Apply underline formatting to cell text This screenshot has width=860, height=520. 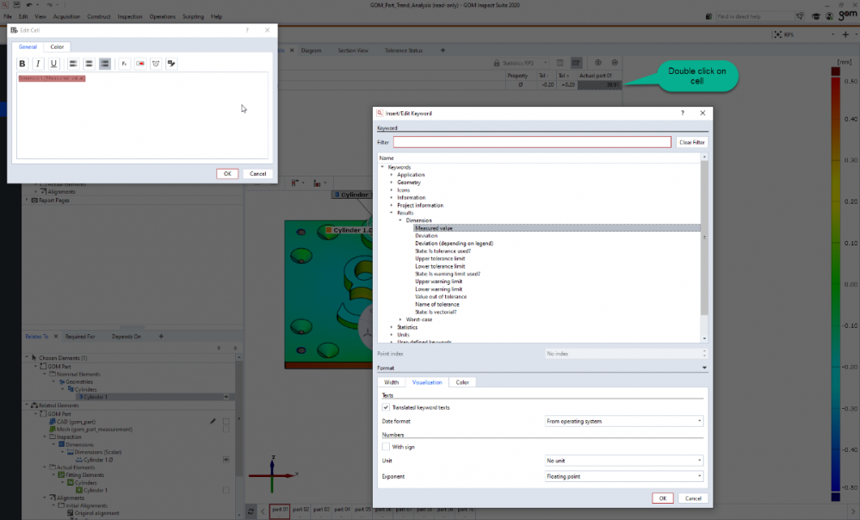pos(53,64)
